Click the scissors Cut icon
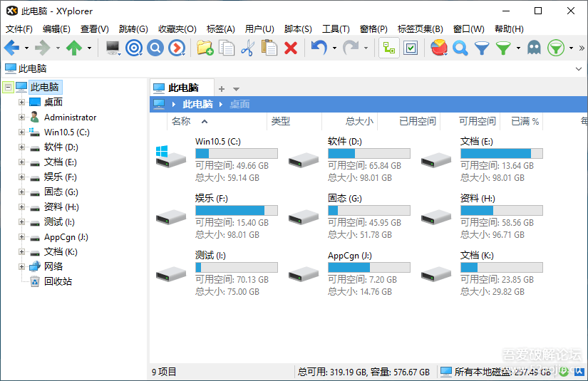Screen dimensions: 588x381 tap(248, 48)
